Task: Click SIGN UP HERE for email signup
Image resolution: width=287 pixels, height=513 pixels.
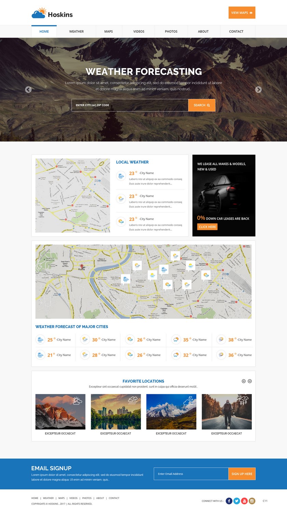Action: point(242,474)
